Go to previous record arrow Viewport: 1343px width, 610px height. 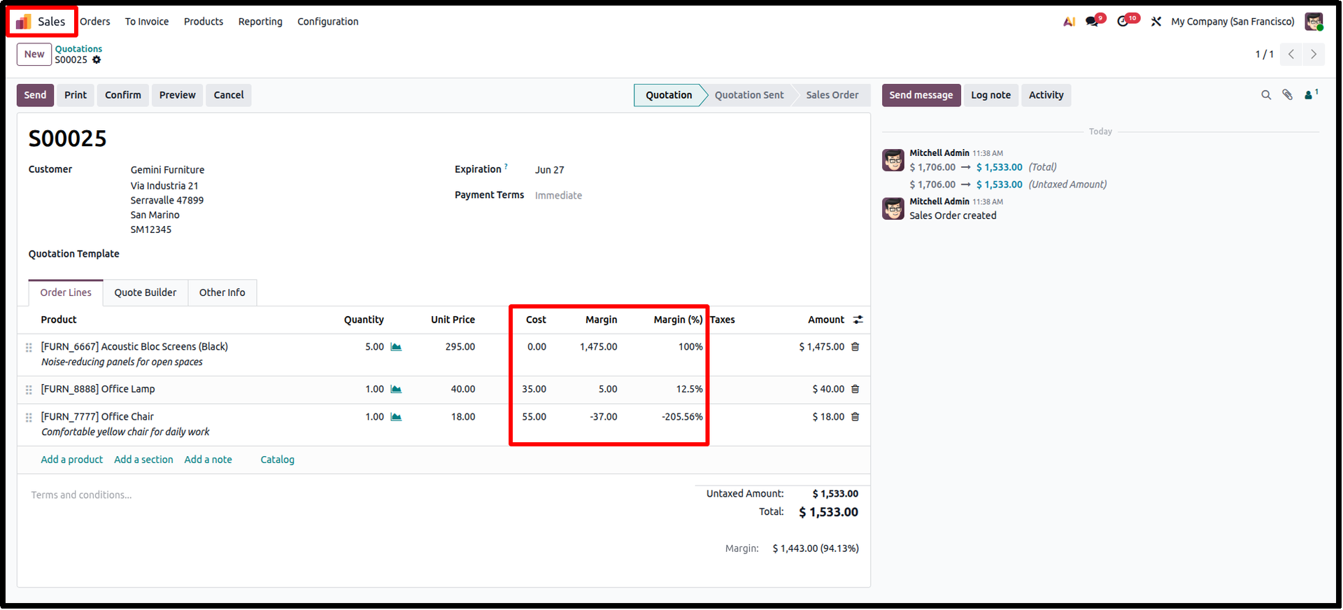1291,54
